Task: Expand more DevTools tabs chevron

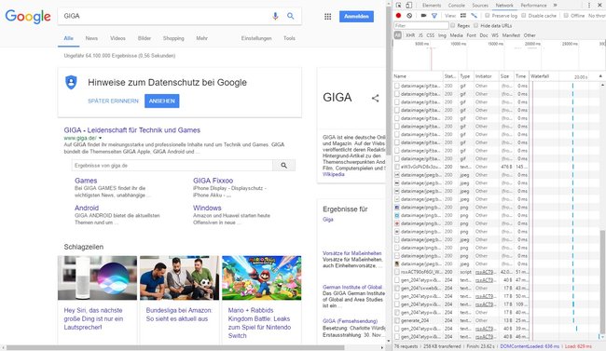Action: 555,5
